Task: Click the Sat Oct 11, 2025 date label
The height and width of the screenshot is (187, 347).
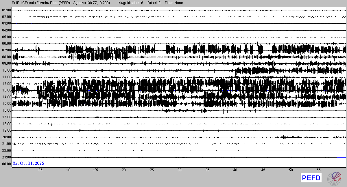Action: [28, 163]
